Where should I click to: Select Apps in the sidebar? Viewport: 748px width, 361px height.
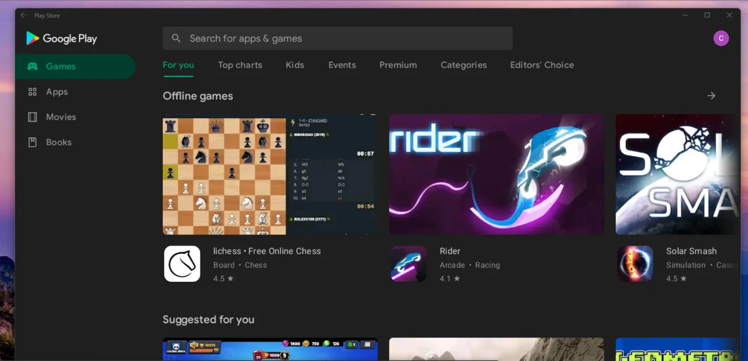(x=56, y=92)
